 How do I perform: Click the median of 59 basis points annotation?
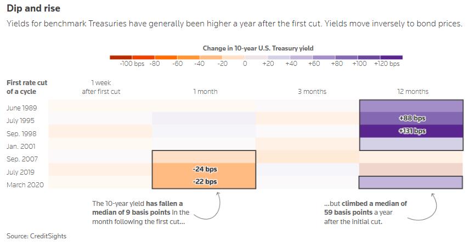coord(366,212)
